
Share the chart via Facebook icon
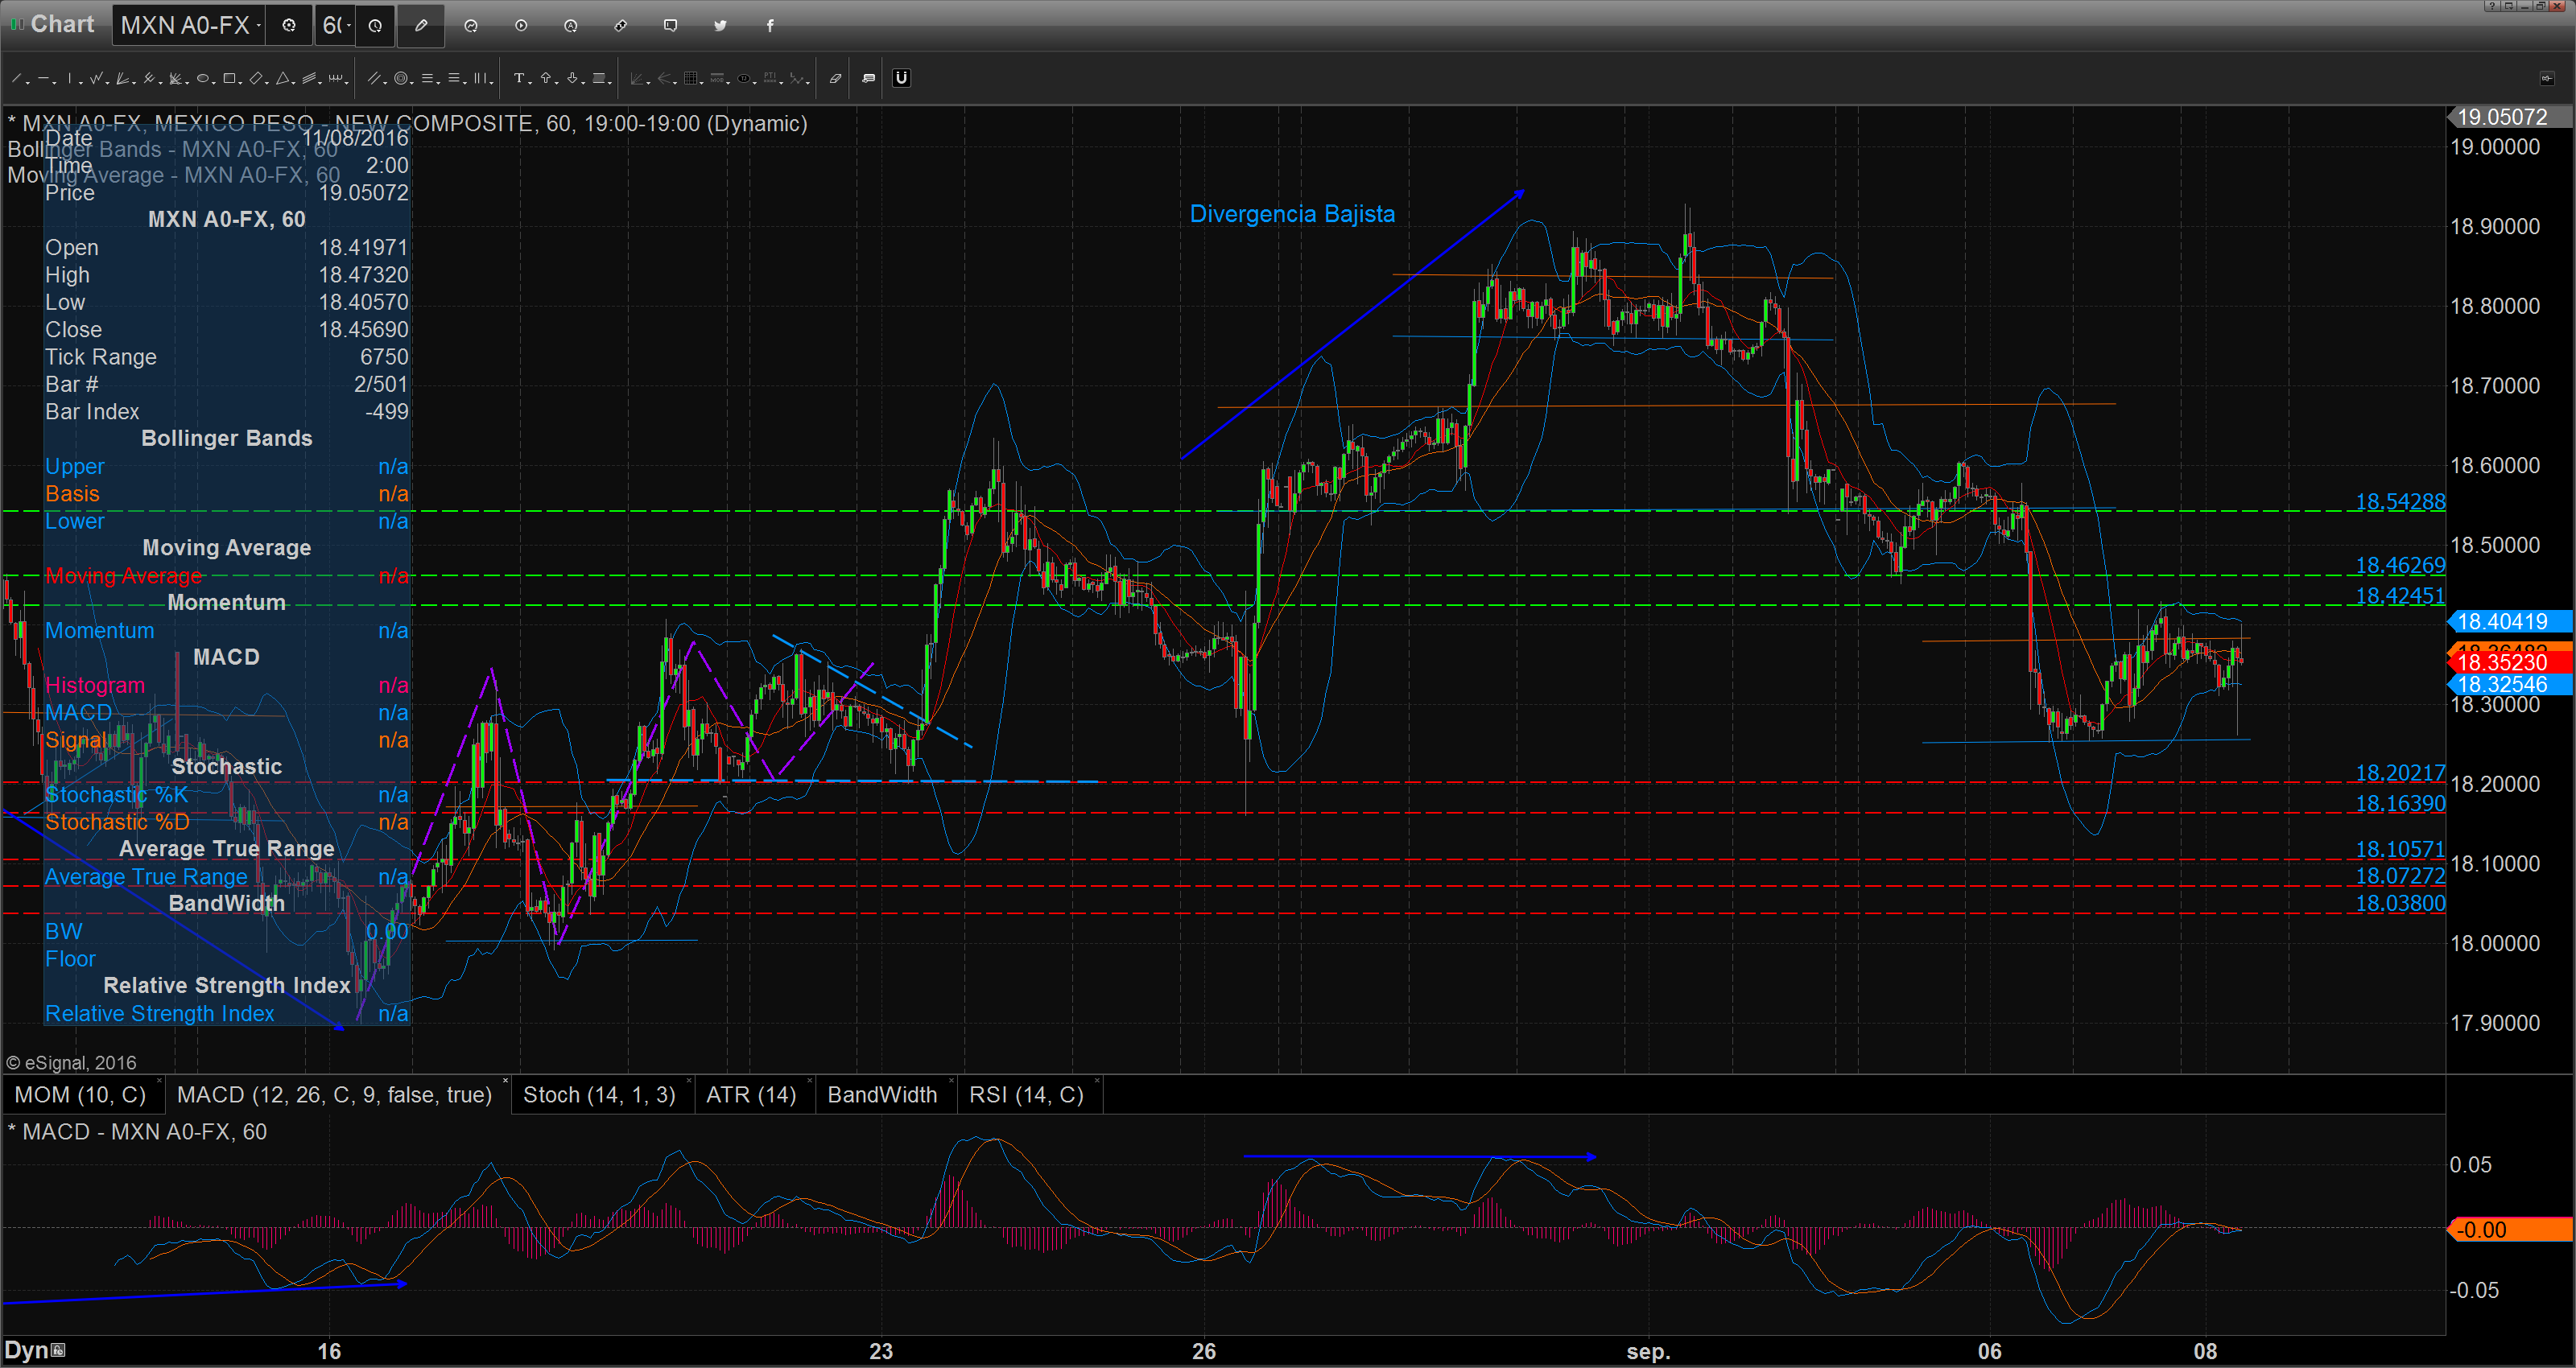click(770, 25)
